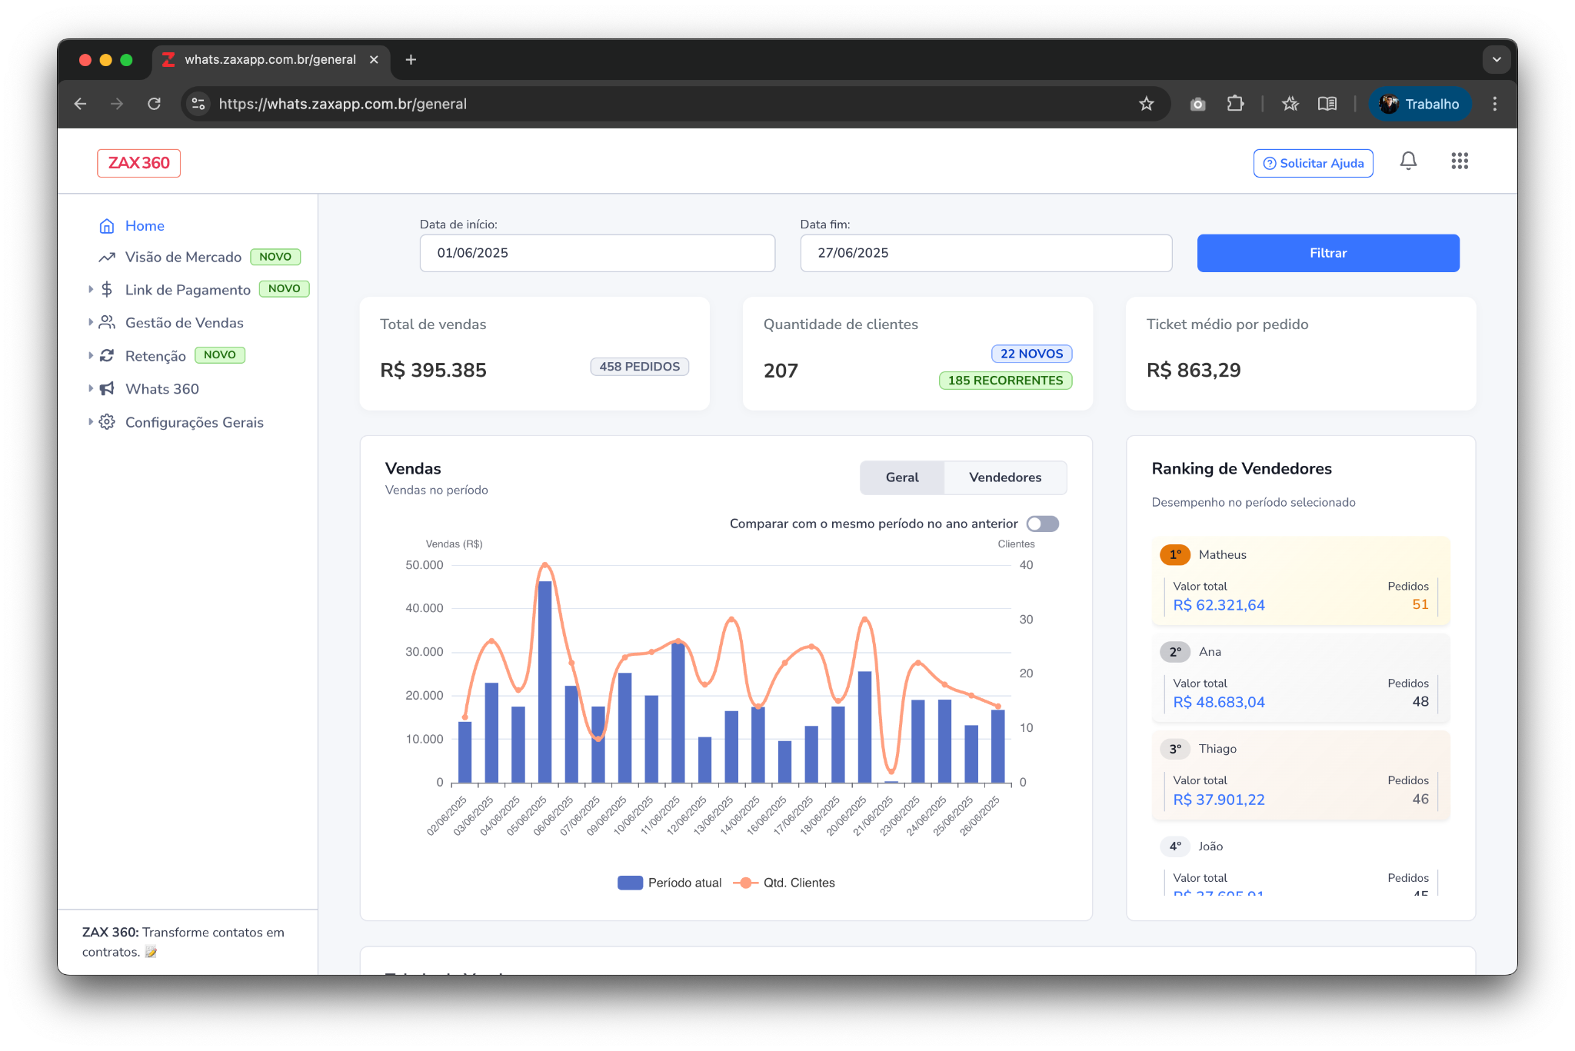Viewport: 1575px width, 1051px height.
Task: Click the notifications bell icon
Action: (1408, 161)
